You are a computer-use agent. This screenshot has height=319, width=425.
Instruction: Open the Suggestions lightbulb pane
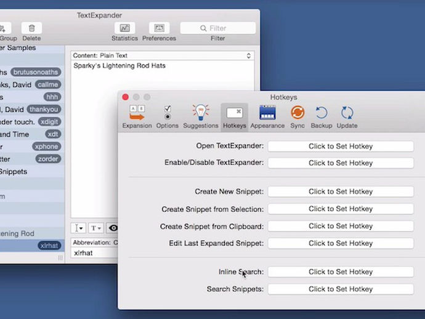click(x=201, y=116)
